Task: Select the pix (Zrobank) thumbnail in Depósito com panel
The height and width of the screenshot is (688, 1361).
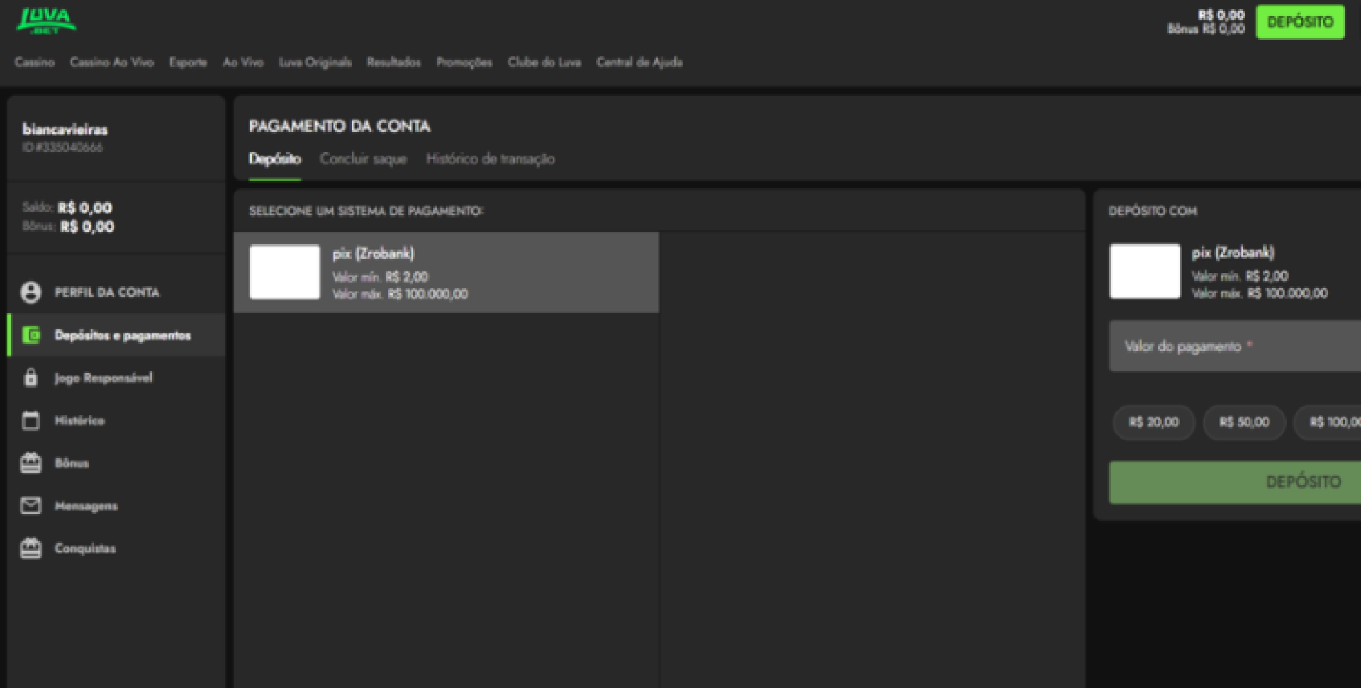Action: pos(1144,271)
